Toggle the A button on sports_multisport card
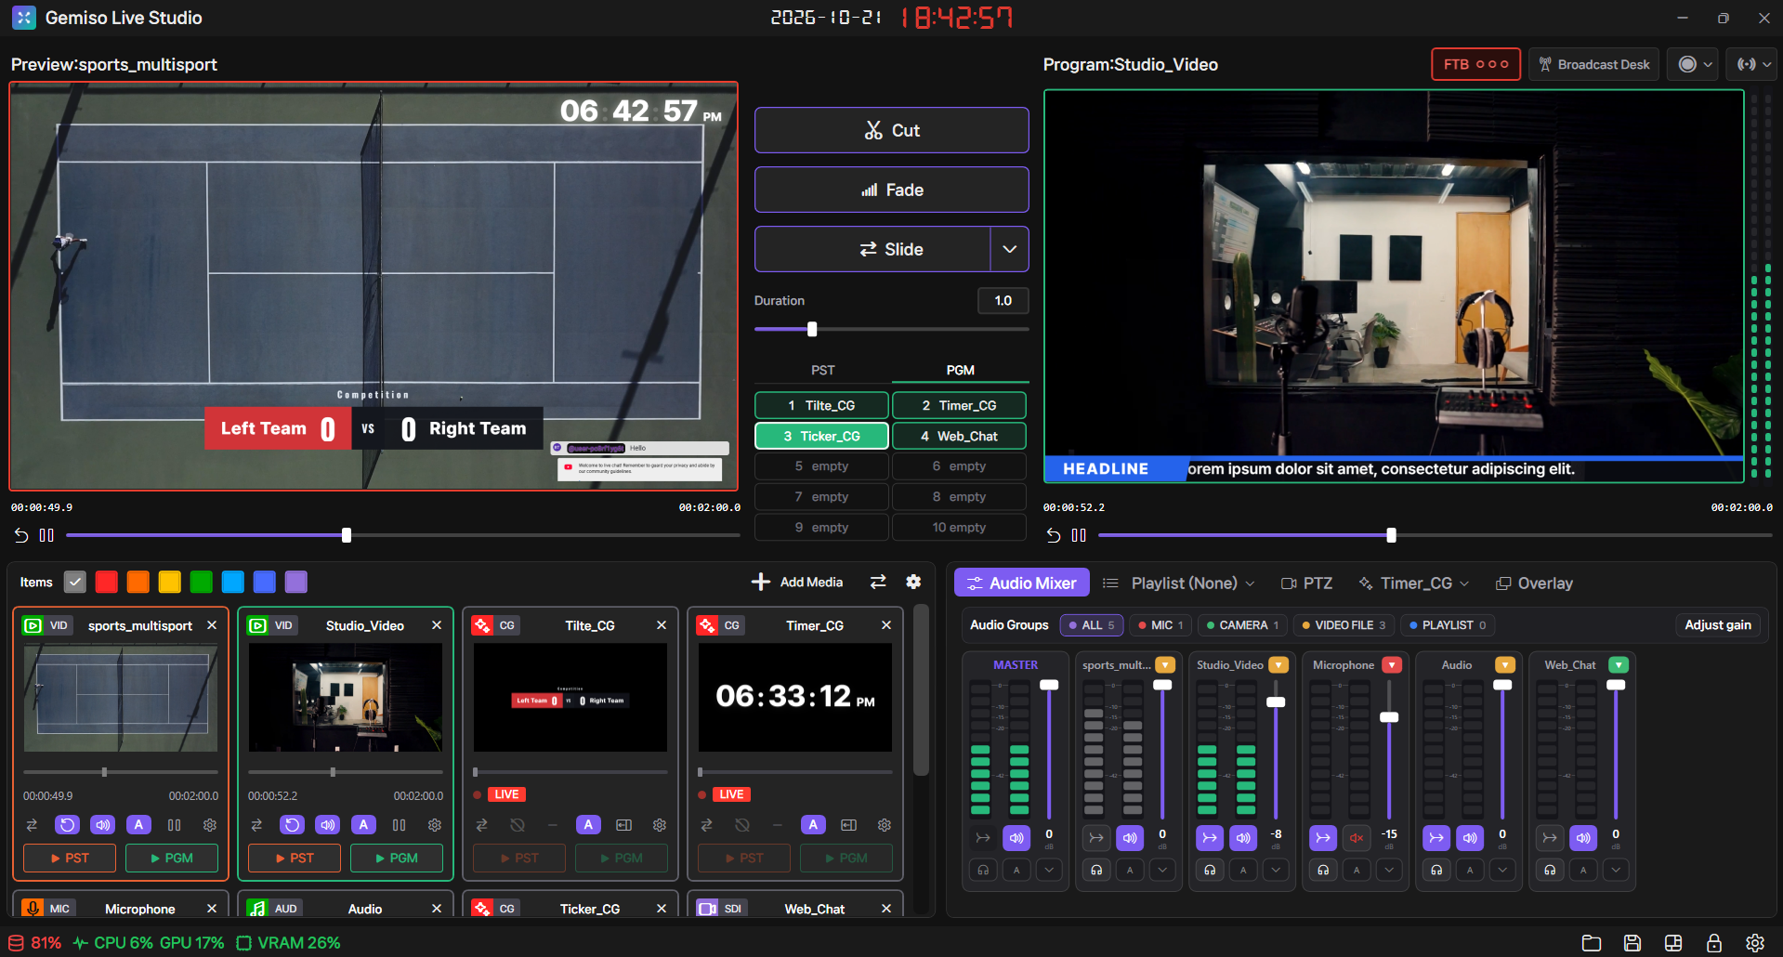The height and width of the screenshot is (957, 1783). [138, 825]
